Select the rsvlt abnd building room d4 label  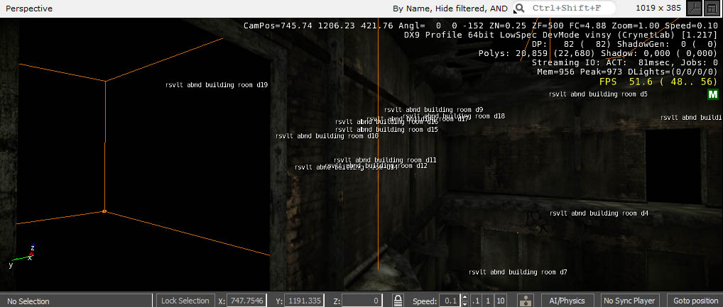[599, 213]
